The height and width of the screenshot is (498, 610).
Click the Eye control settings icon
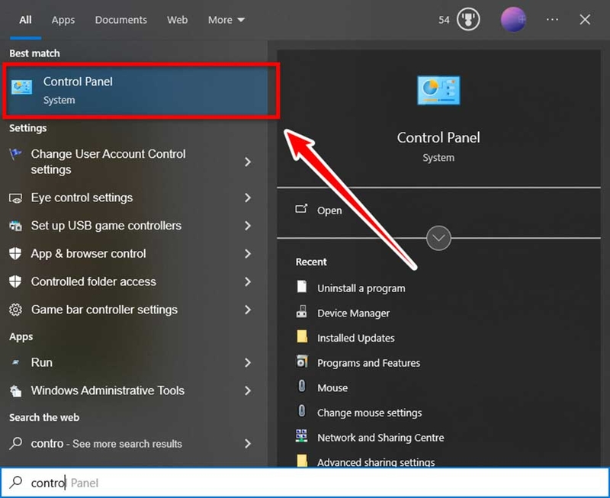tap(15, 198)
